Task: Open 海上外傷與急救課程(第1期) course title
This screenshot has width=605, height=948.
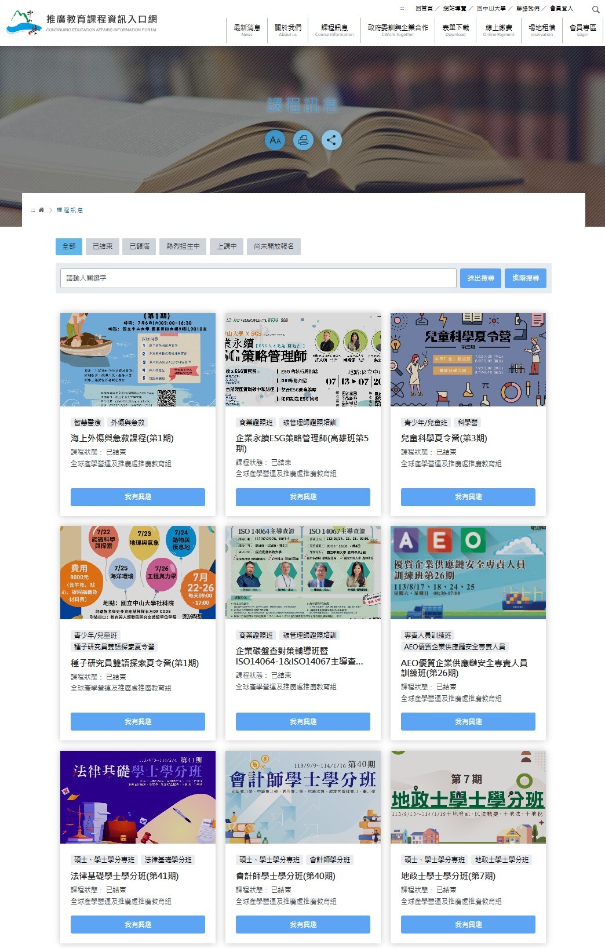Action: click(122, 438)
